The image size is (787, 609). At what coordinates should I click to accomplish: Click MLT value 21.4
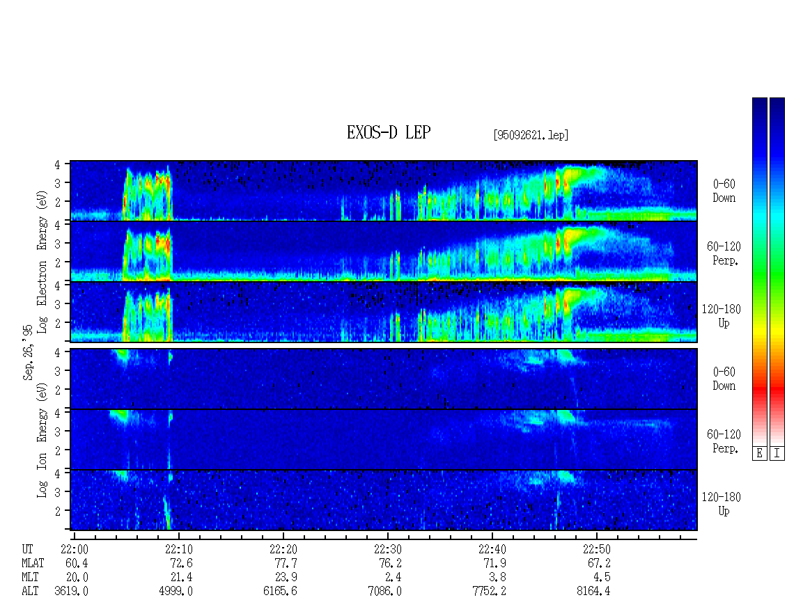click(181, 578)
